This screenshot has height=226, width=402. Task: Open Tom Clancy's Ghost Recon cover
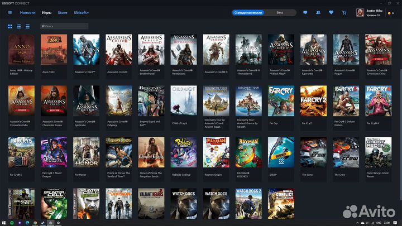point(379,152)
